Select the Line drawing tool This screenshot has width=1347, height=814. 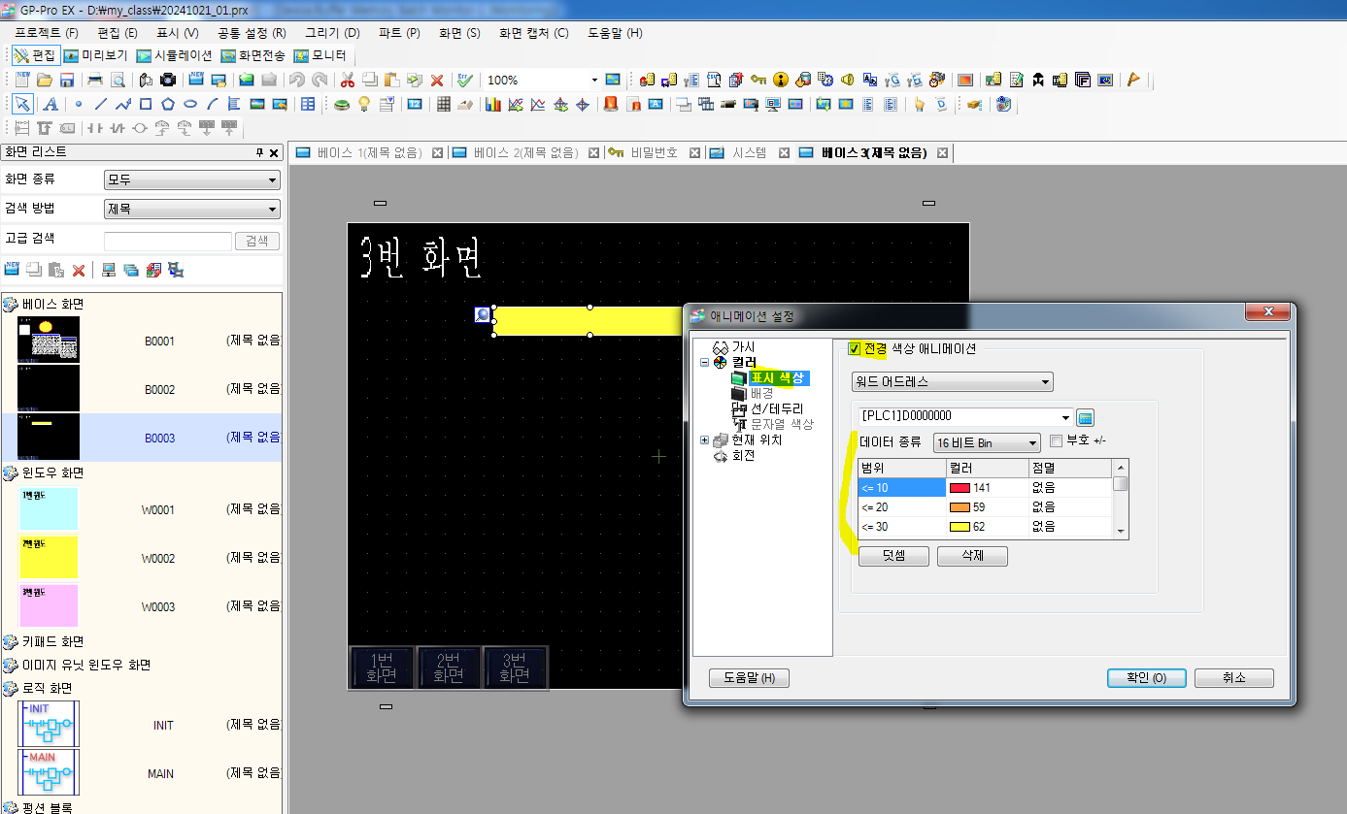pyautogui.click(x=100, y=104)
